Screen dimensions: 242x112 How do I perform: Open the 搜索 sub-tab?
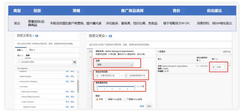[28, 55]
